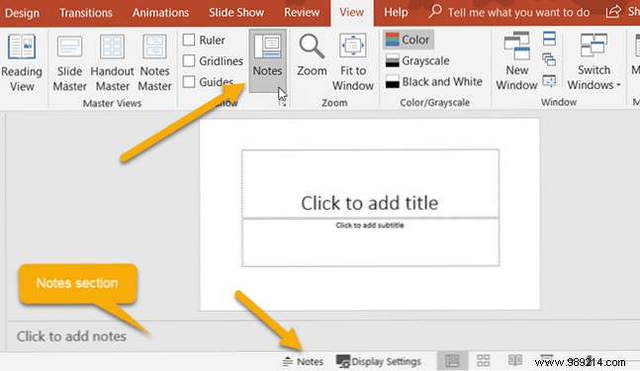The image size is (640, 371).
Task: Click the Tell me what you want search box
Action: click(x=510, y=13)
